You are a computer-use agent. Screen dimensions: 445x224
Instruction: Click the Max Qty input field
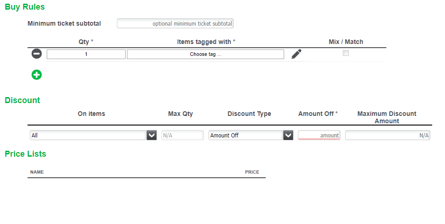click(x=182, y=135)
